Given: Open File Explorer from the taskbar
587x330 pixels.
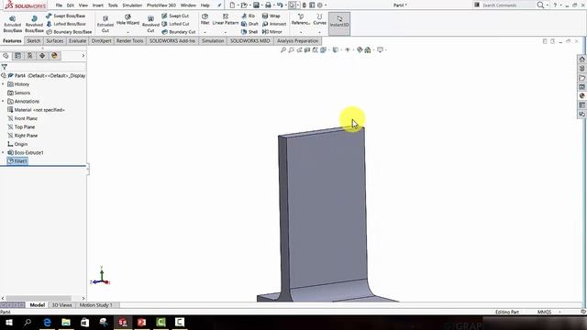Looking at the screenshot, I should click(66, 322).
